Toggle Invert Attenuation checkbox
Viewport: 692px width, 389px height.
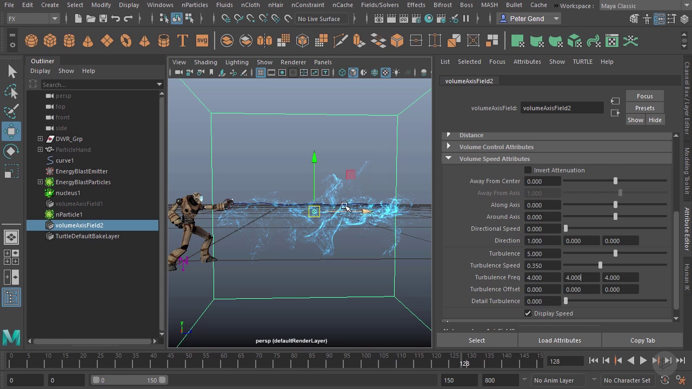click(x=528, y=170)
